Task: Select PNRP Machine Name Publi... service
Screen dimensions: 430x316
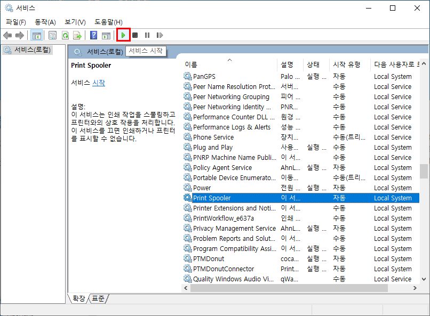Action: click(301, 157)
